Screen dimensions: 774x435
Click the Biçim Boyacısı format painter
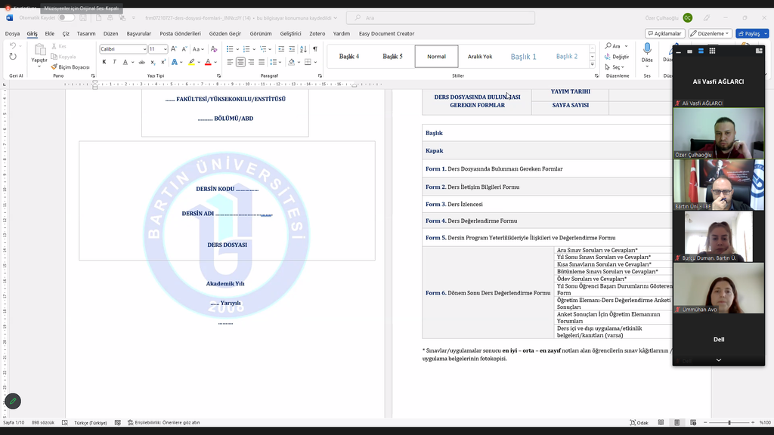[70, 66]
